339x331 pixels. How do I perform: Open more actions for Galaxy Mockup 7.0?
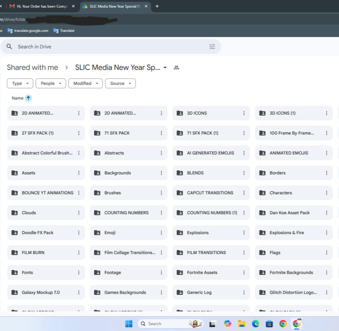coord(79,293)
